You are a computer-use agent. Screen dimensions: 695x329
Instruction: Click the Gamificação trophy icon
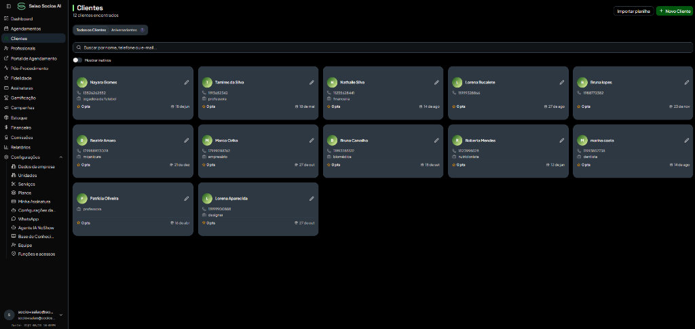[x=6, y=98]
